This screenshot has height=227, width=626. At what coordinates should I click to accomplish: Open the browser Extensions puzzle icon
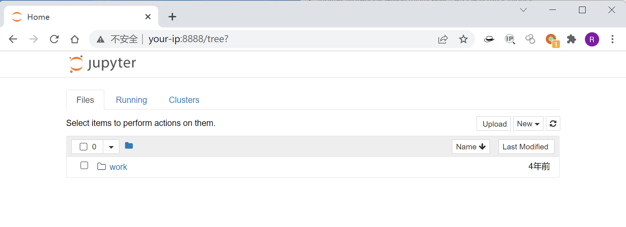571,39
